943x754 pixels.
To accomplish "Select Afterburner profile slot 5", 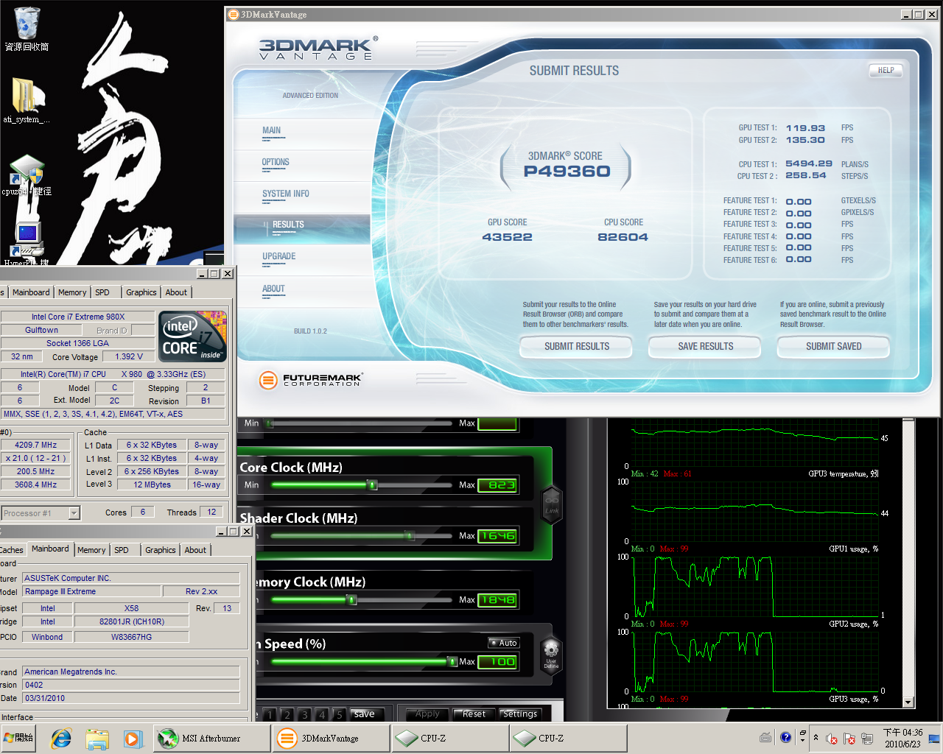I will (339, 714).
